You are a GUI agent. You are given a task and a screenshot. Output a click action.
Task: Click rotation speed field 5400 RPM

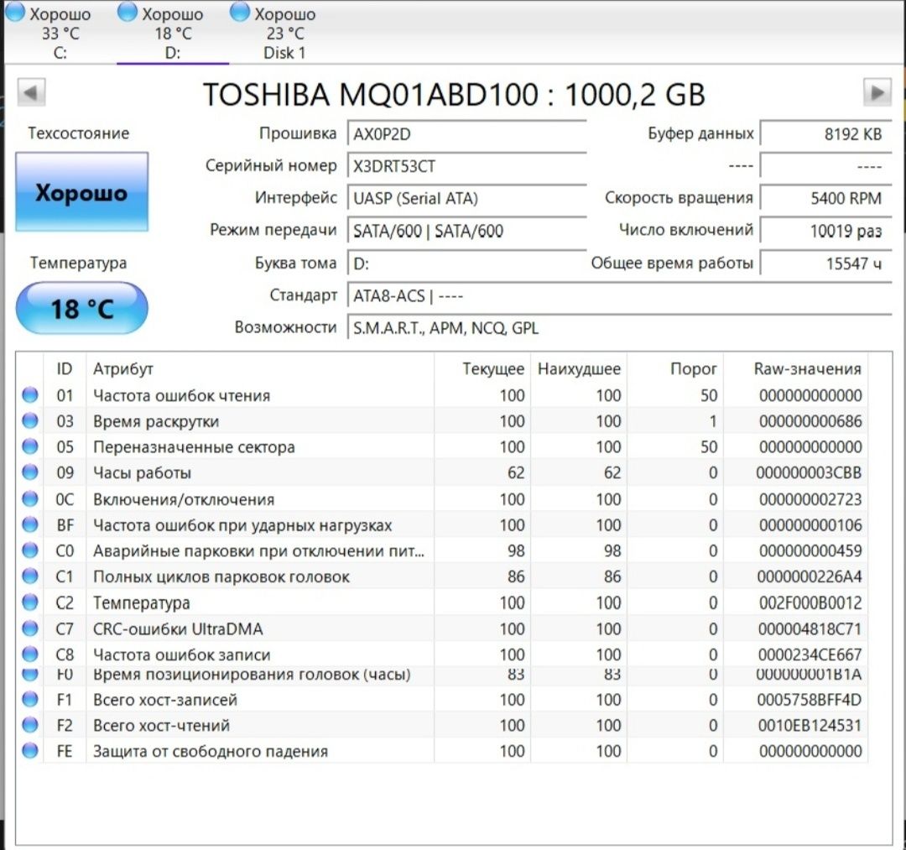point(825,199)
